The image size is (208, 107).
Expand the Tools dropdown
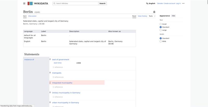point(152,16)
